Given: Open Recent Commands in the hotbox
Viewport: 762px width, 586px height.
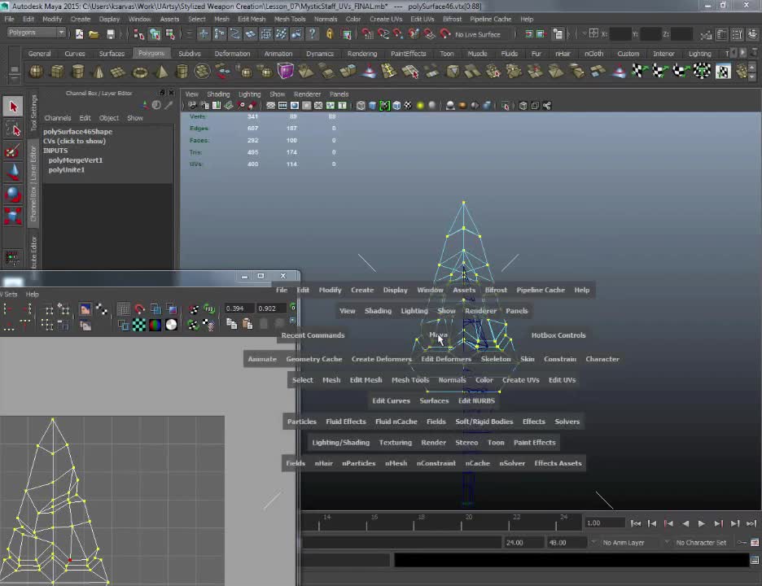Looking at the screenshot, I should [x=313, y=335].
